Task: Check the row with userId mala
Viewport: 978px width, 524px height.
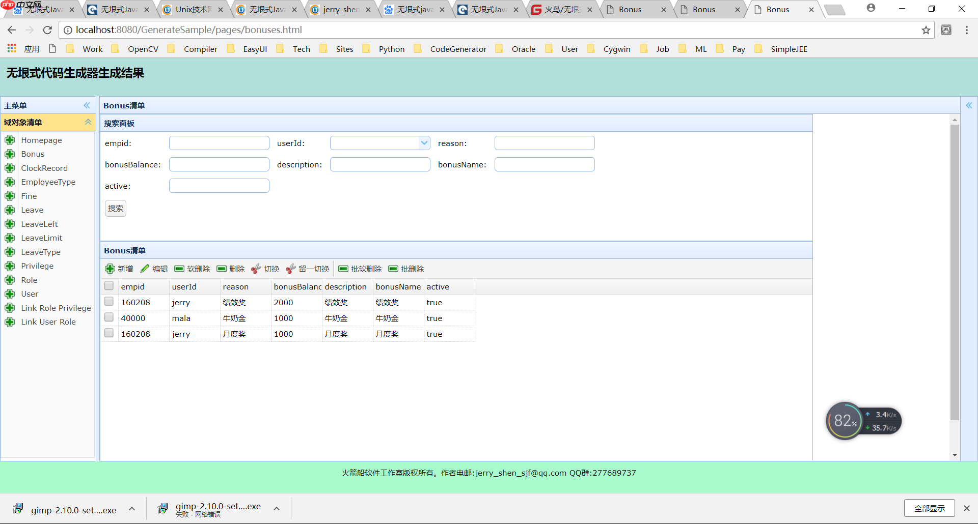Action: point(109,317)
